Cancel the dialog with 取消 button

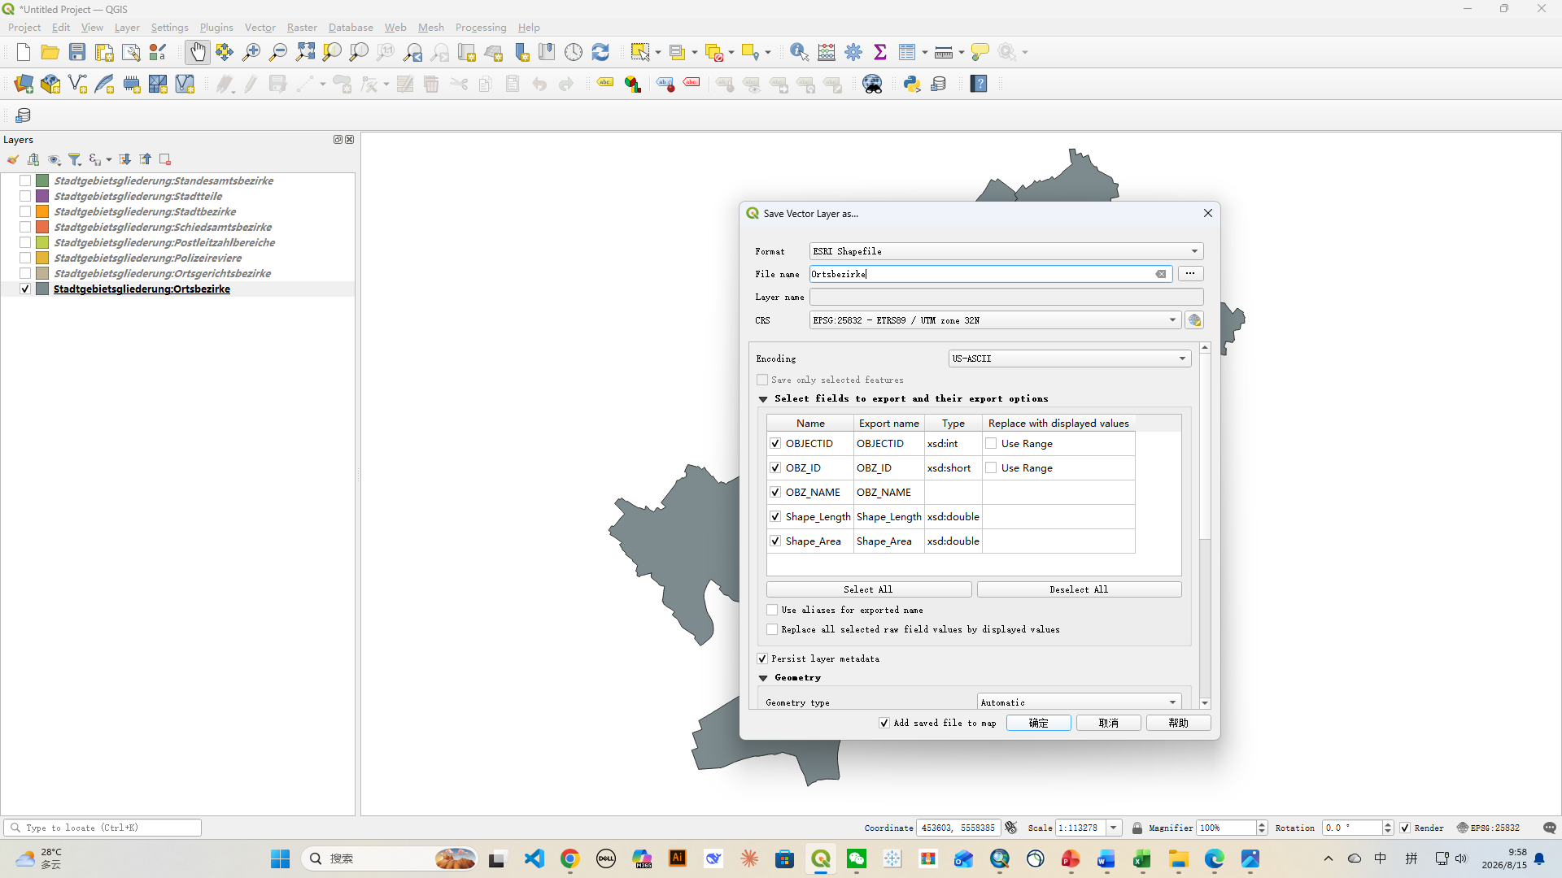point(1109,723)
